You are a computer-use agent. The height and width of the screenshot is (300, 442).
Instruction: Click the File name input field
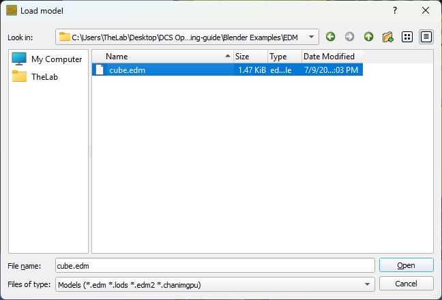[215, 265]
